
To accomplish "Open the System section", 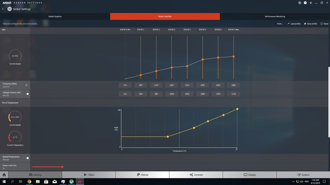I will (303, 175).
